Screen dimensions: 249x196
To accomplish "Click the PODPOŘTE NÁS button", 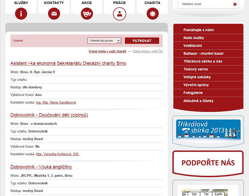I will (208, 163).
